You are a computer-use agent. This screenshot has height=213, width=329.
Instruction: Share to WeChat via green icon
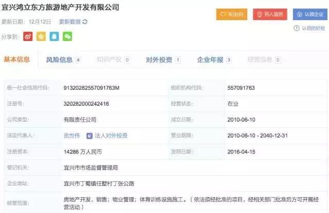pyautogui.click(x=67, y=36)
